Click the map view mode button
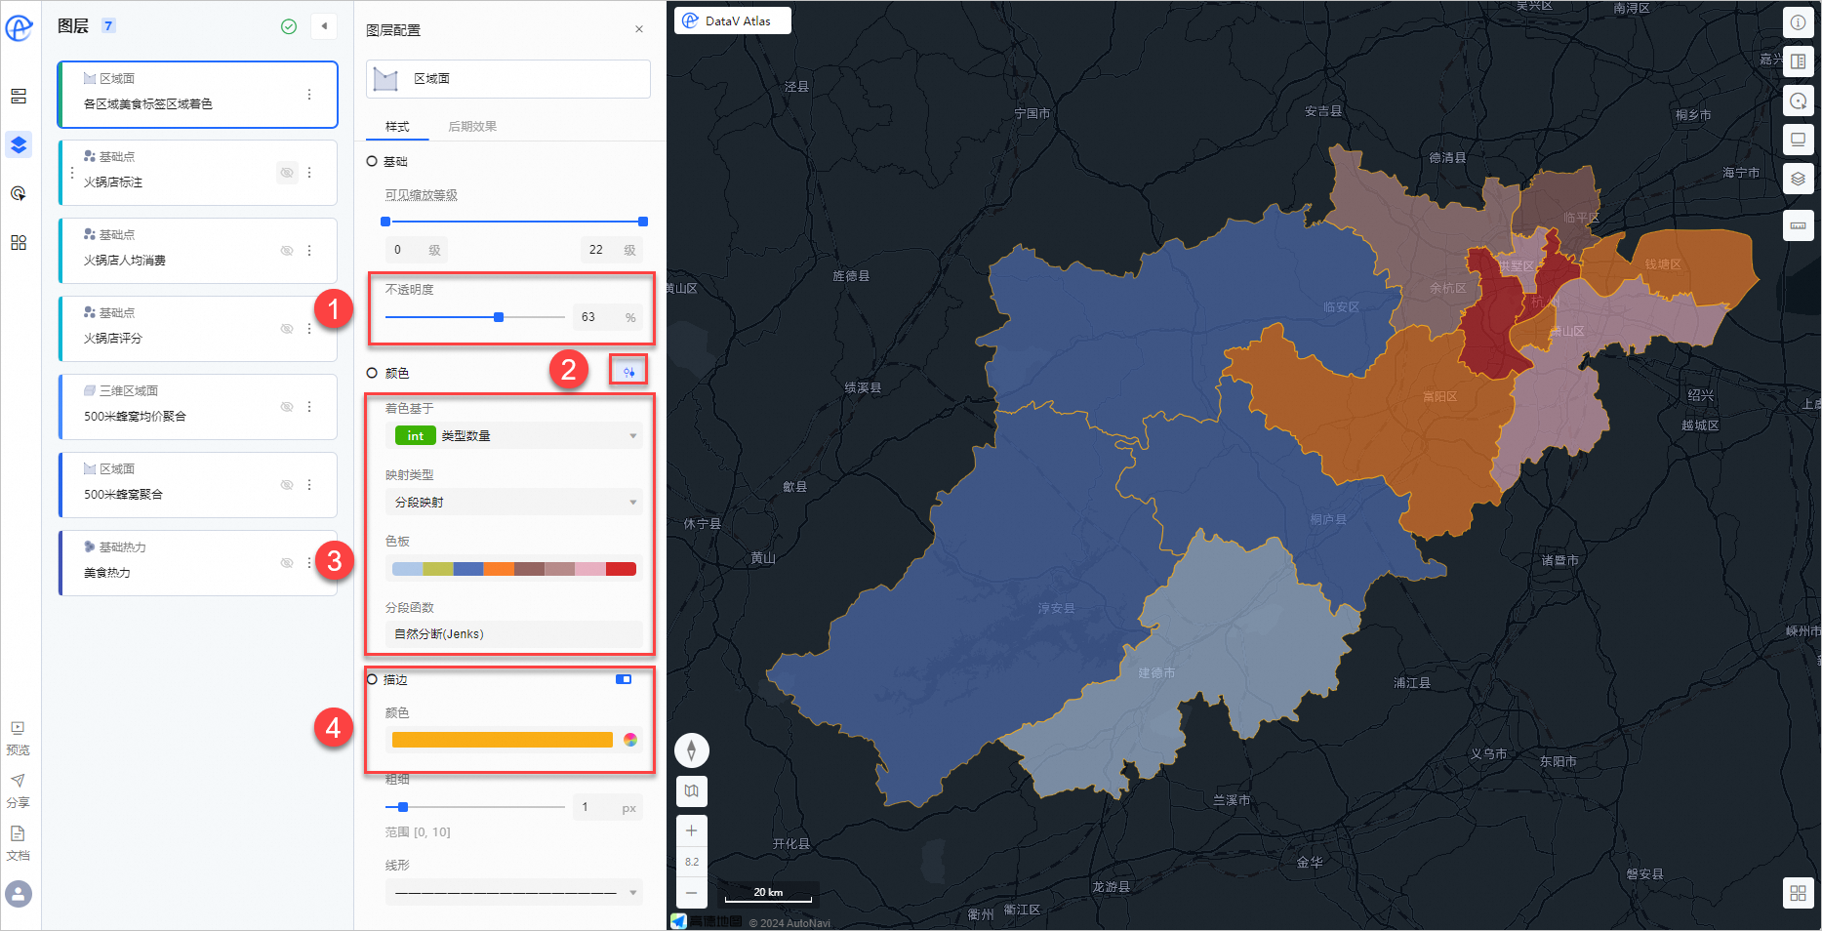 (x=692, y=791)
